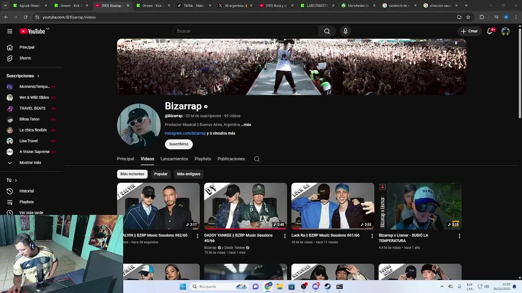Expand Mostrar más subscriptions

click(30, 163)
